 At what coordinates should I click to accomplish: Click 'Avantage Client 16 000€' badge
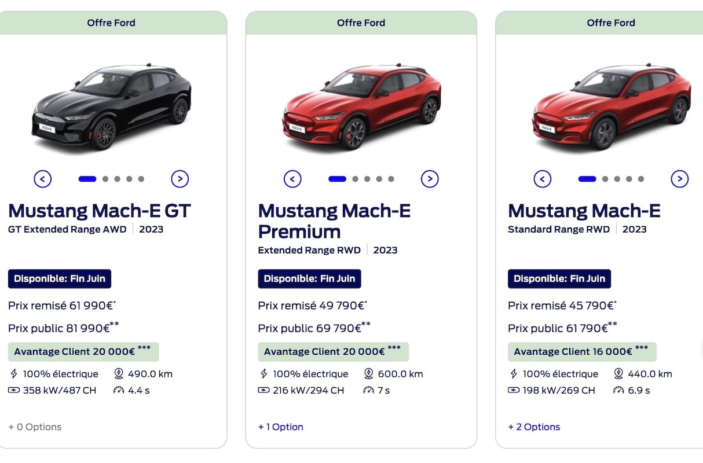[582, 352]
